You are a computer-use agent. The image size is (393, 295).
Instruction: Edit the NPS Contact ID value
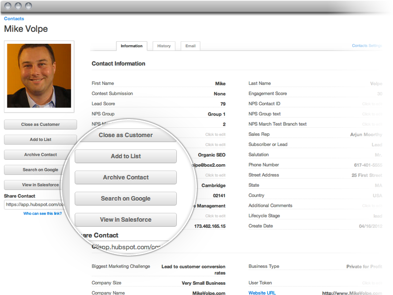371,104
